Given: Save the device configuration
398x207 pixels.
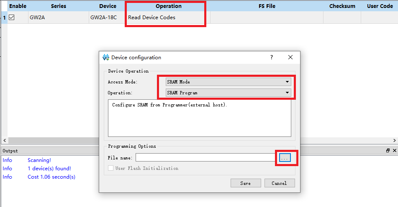Looking at the screenshot, I should [245, 183].
